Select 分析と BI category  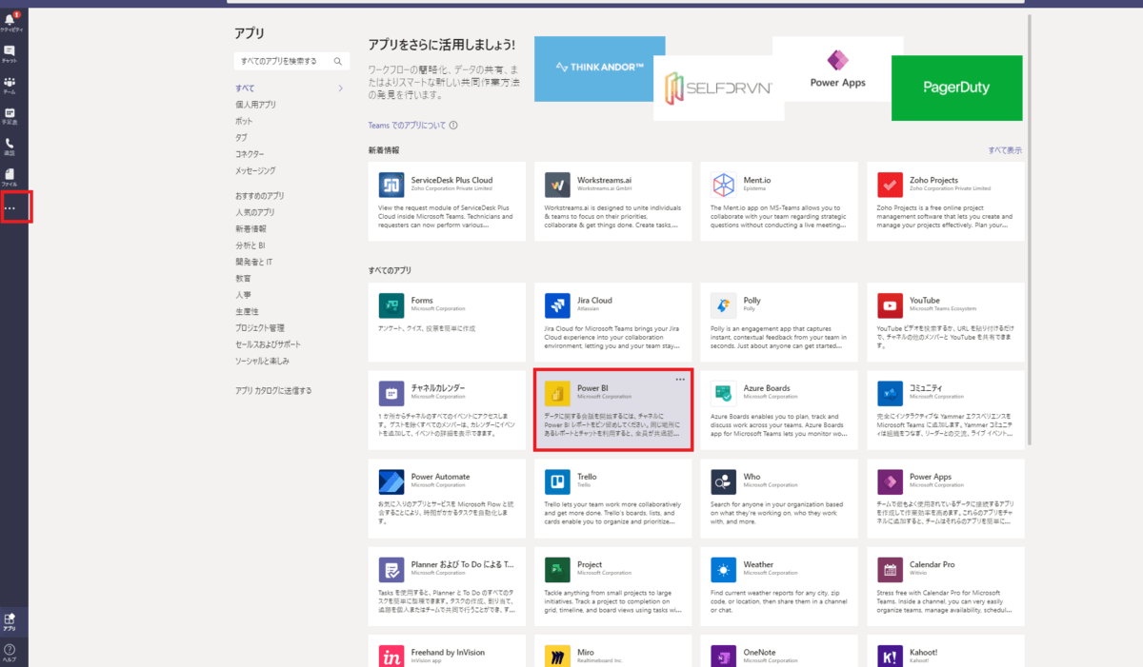(251, 245)
